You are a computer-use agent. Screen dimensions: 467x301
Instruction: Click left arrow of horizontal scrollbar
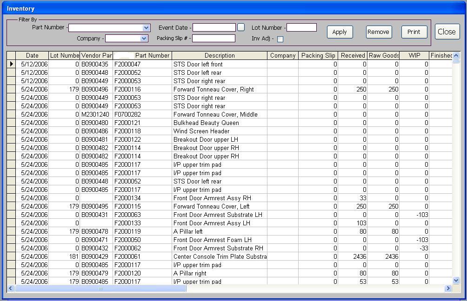click(x=11, y=288)
